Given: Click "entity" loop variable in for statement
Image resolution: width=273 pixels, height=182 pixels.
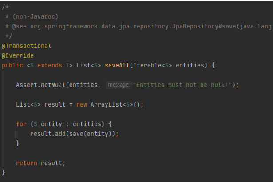Looking at the screenshot, I should (x=51, y=124).
